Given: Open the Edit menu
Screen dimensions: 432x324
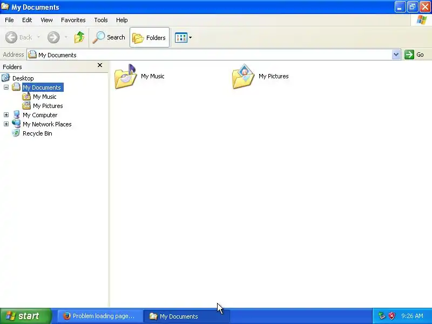Looking at the screenshot, I should (x=27, y=20).
